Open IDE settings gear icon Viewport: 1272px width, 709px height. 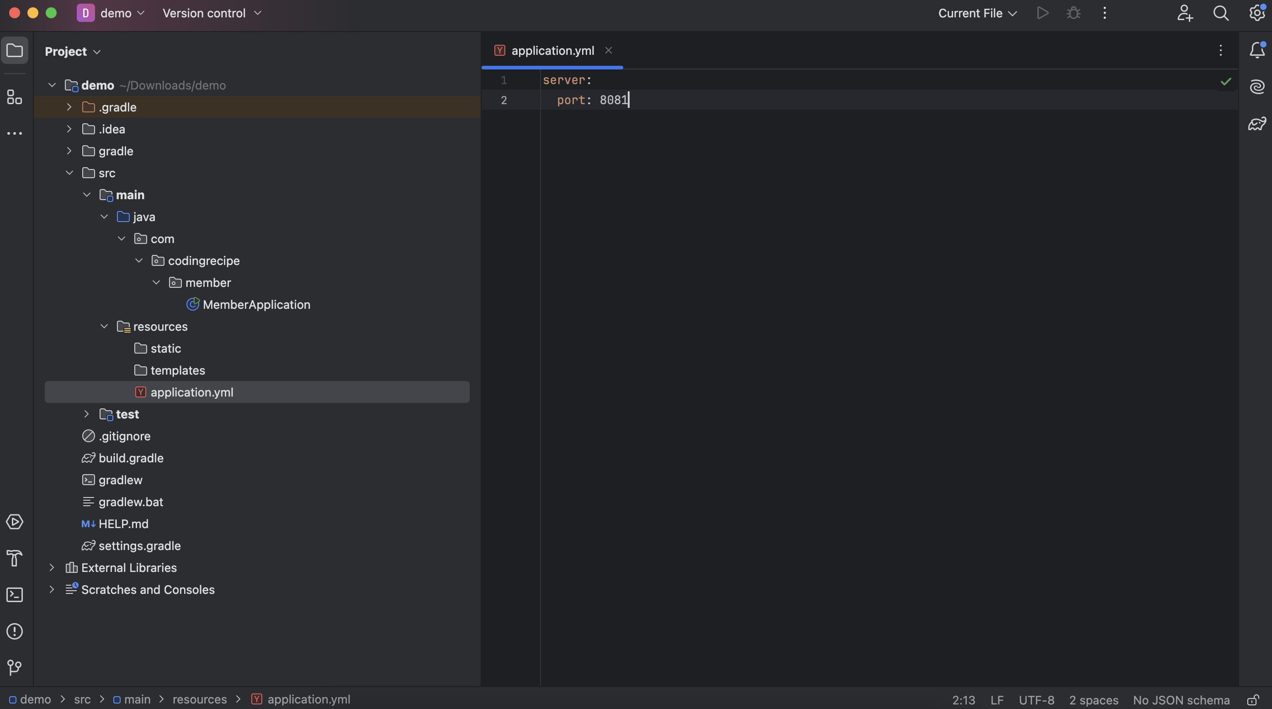tap(1256, 13)
